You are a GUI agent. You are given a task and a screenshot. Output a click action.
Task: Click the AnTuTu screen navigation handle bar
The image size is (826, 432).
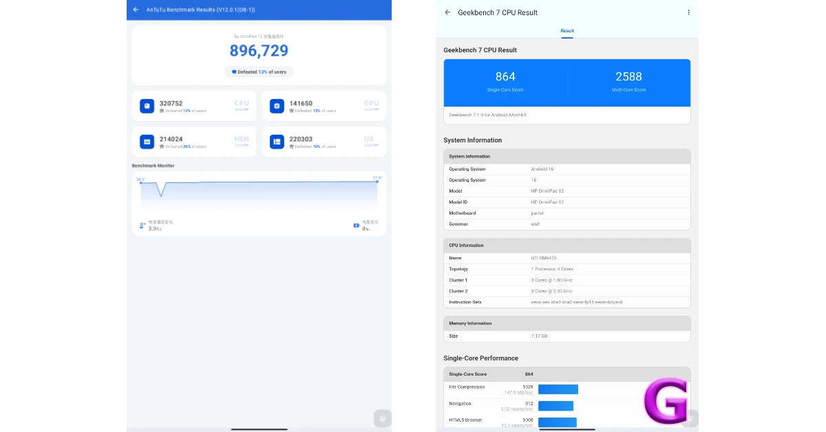259,429
